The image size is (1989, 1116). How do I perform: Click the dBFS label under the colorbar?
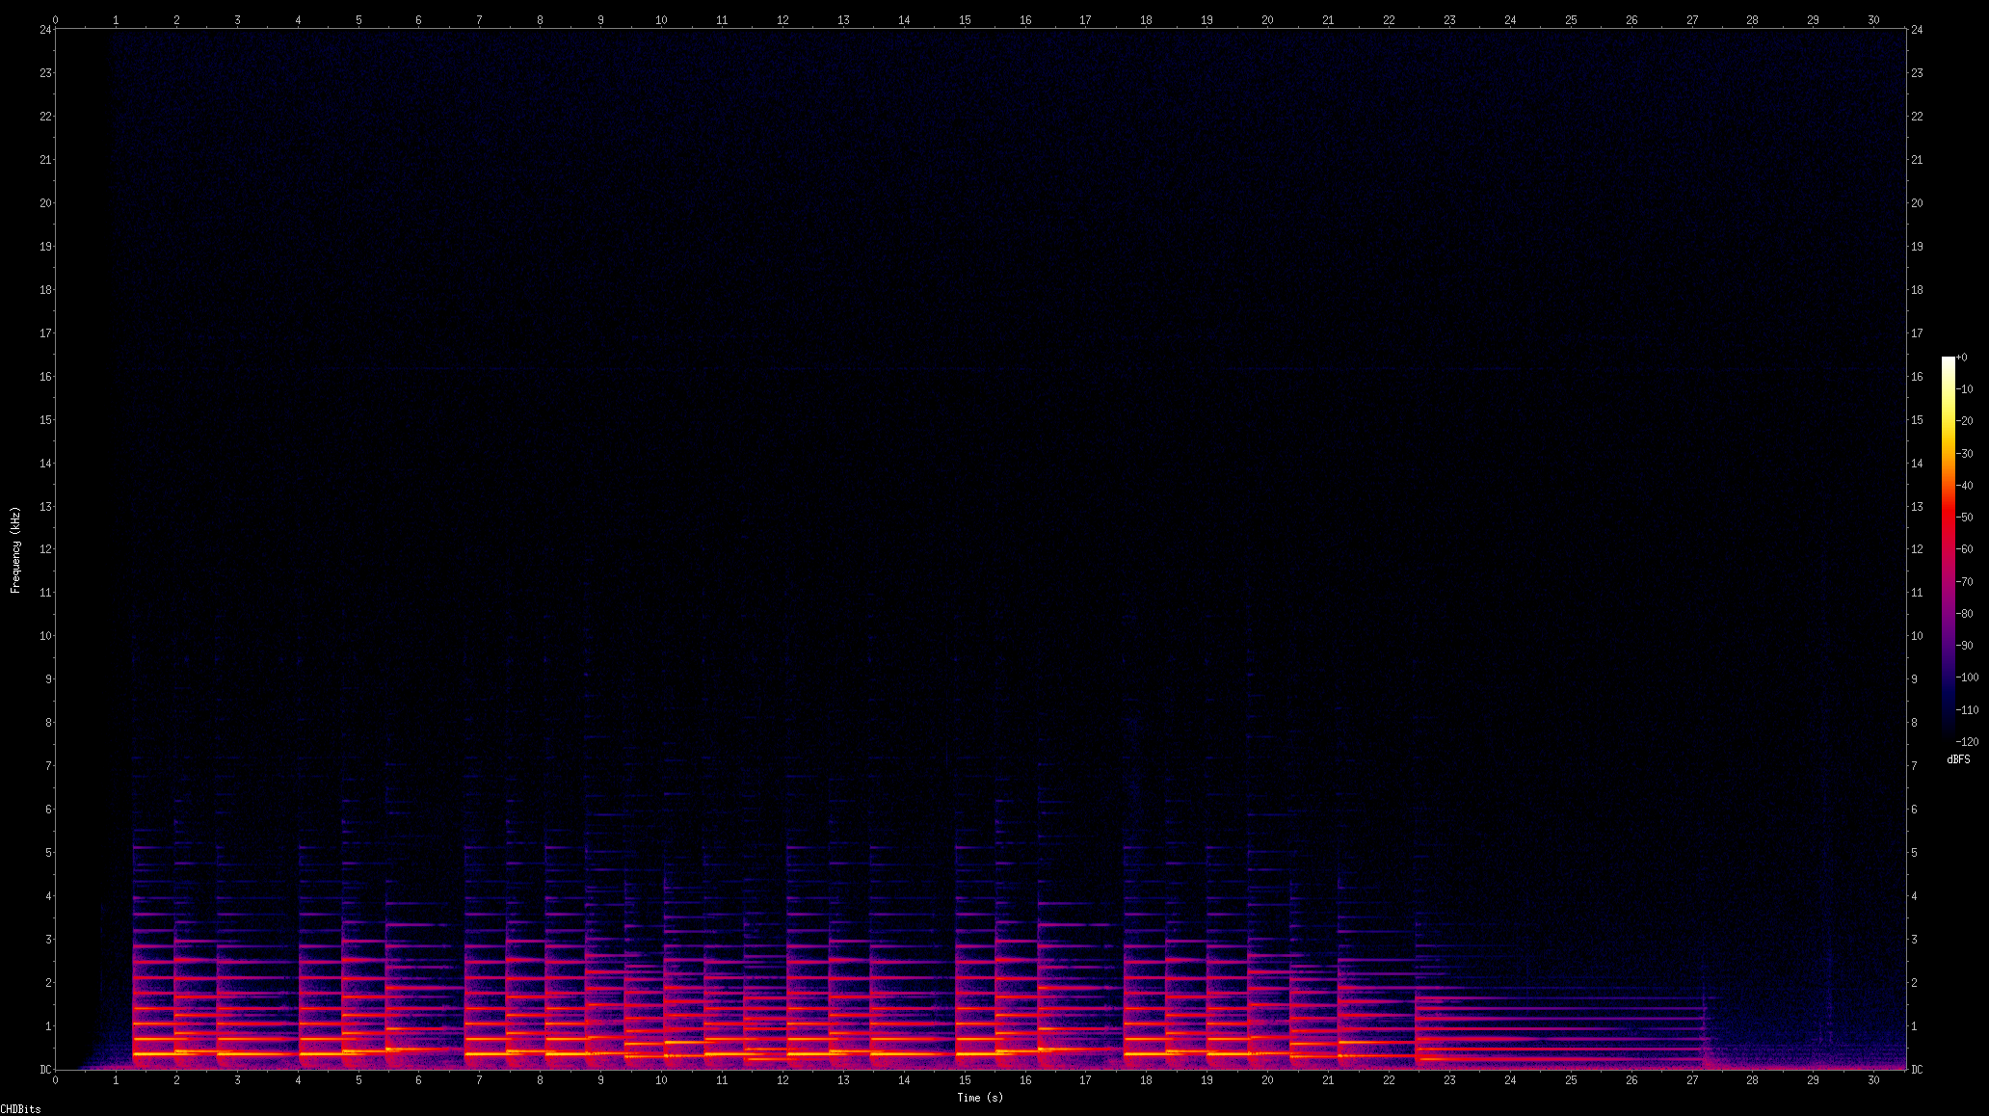coord(1958,759)
